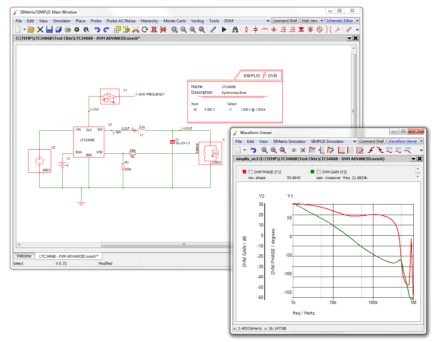Check the DVM PHASE (Y1) checkbox
This screenshot has height=342, width=436.
point(251,172)
